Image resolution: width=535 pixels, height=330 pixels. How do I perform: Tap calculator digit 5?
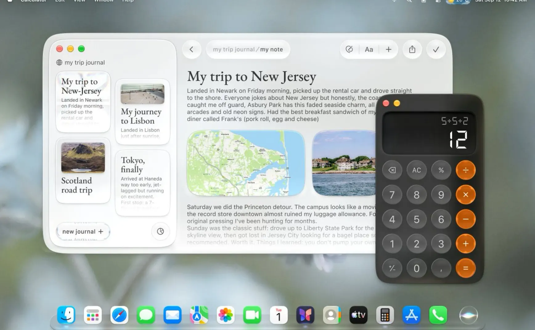(x=417, y=219)
